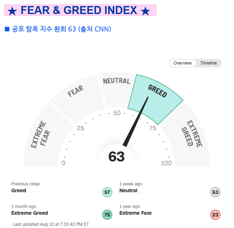This screenshot has width=234, height=228.
Task: Click the 57 previous close badge
Action: click(x=107, y=192)
